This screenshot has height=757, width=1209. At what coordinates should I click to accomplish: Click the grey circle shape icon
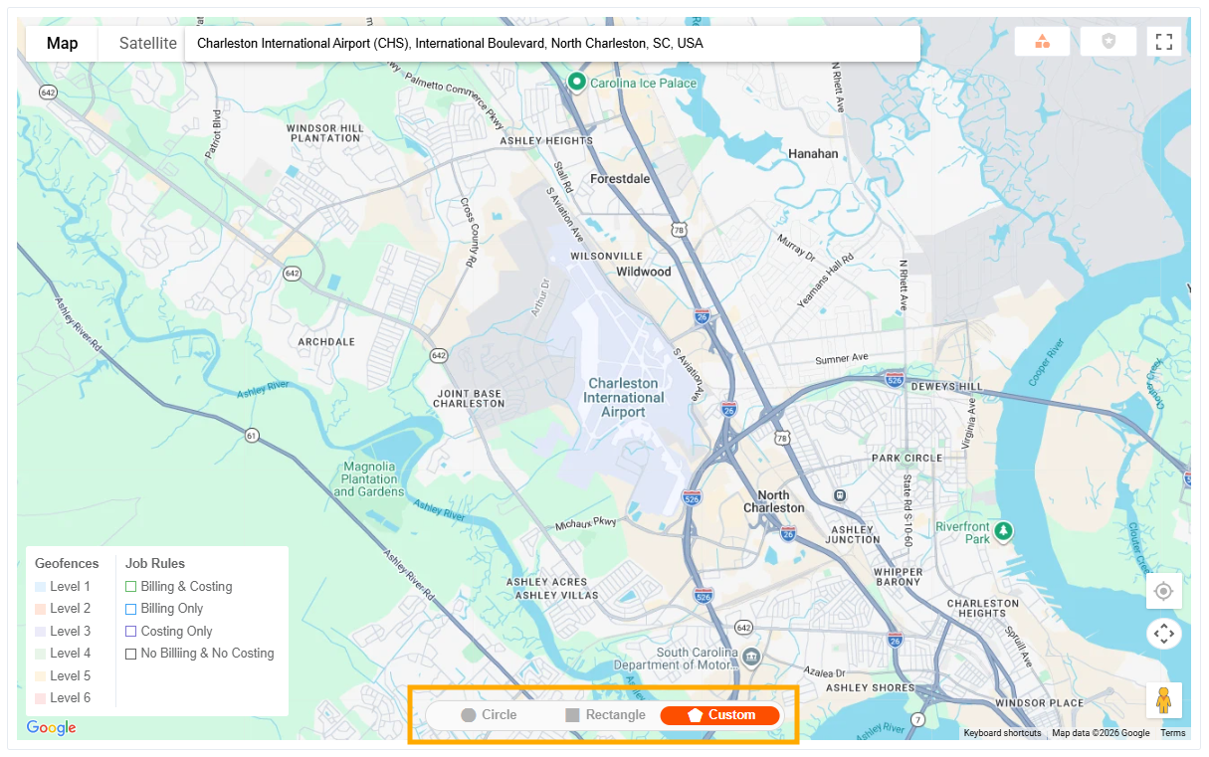tap(469, 715)
